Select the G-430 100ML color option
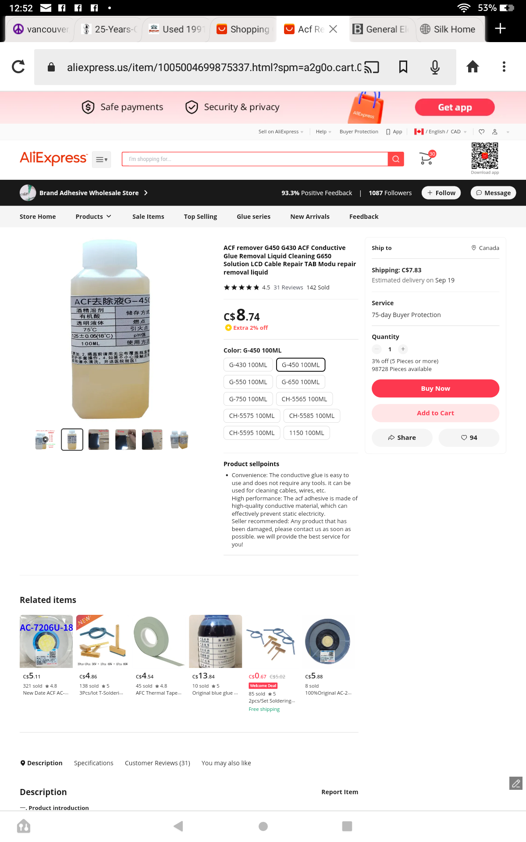Image resolution: width=526 pixels, height=842 pixels. 248,365
